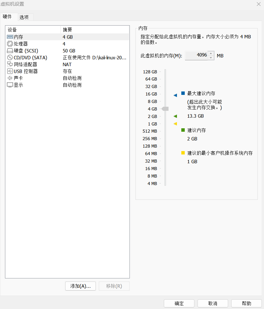This screenshot has height=309, width=264.
Task: Click the network adapter (网络适配器) icon
Action: [10, 64]
